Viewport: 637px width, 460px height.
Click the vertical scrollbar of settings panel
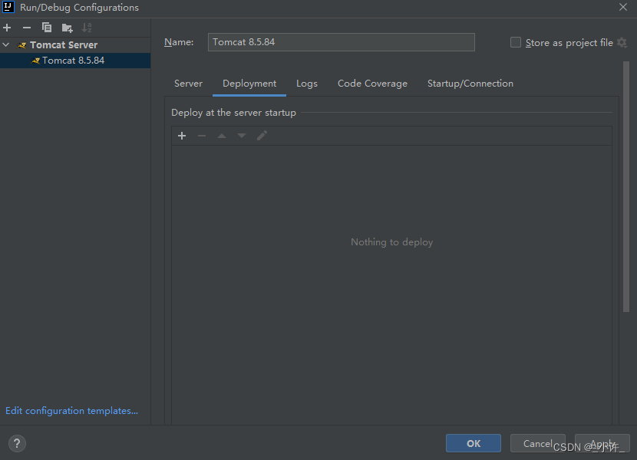pyautogui.click(x=626, y=187)
